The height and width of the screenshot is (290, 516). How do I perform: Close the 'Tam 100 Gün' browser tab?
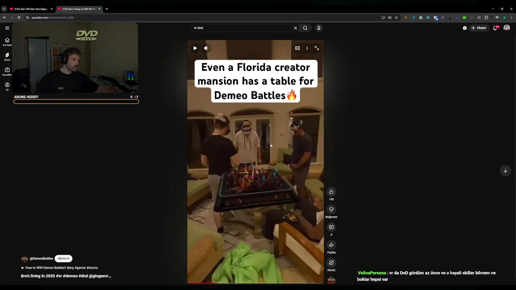(x=52, y=9)
